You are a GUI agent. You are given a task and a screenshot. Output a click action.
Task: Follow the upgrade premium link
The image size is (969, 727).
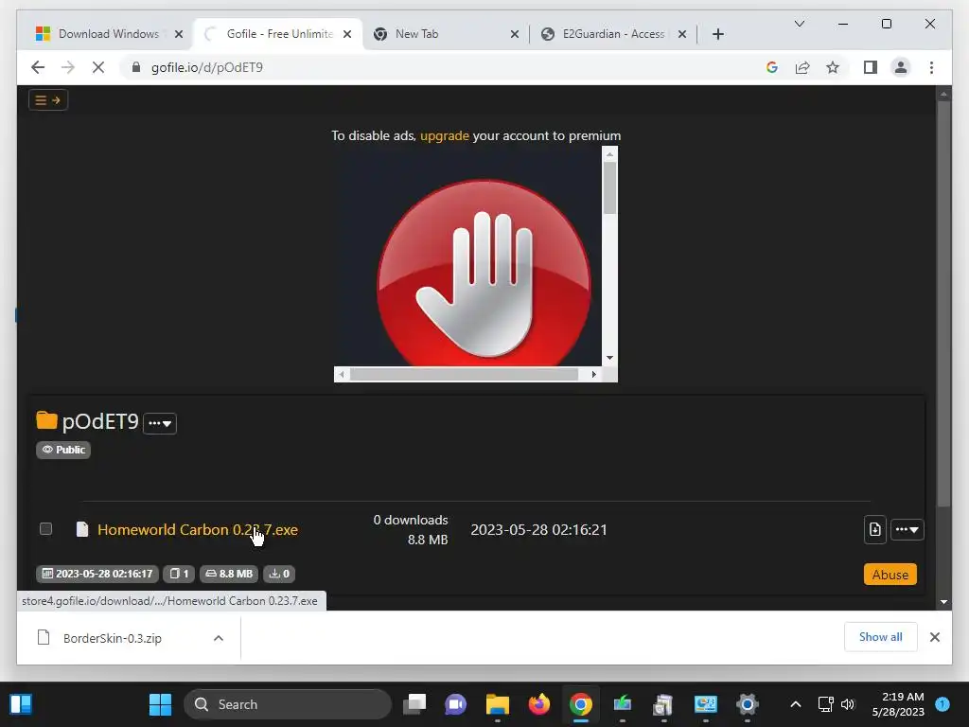click(445, 135)
